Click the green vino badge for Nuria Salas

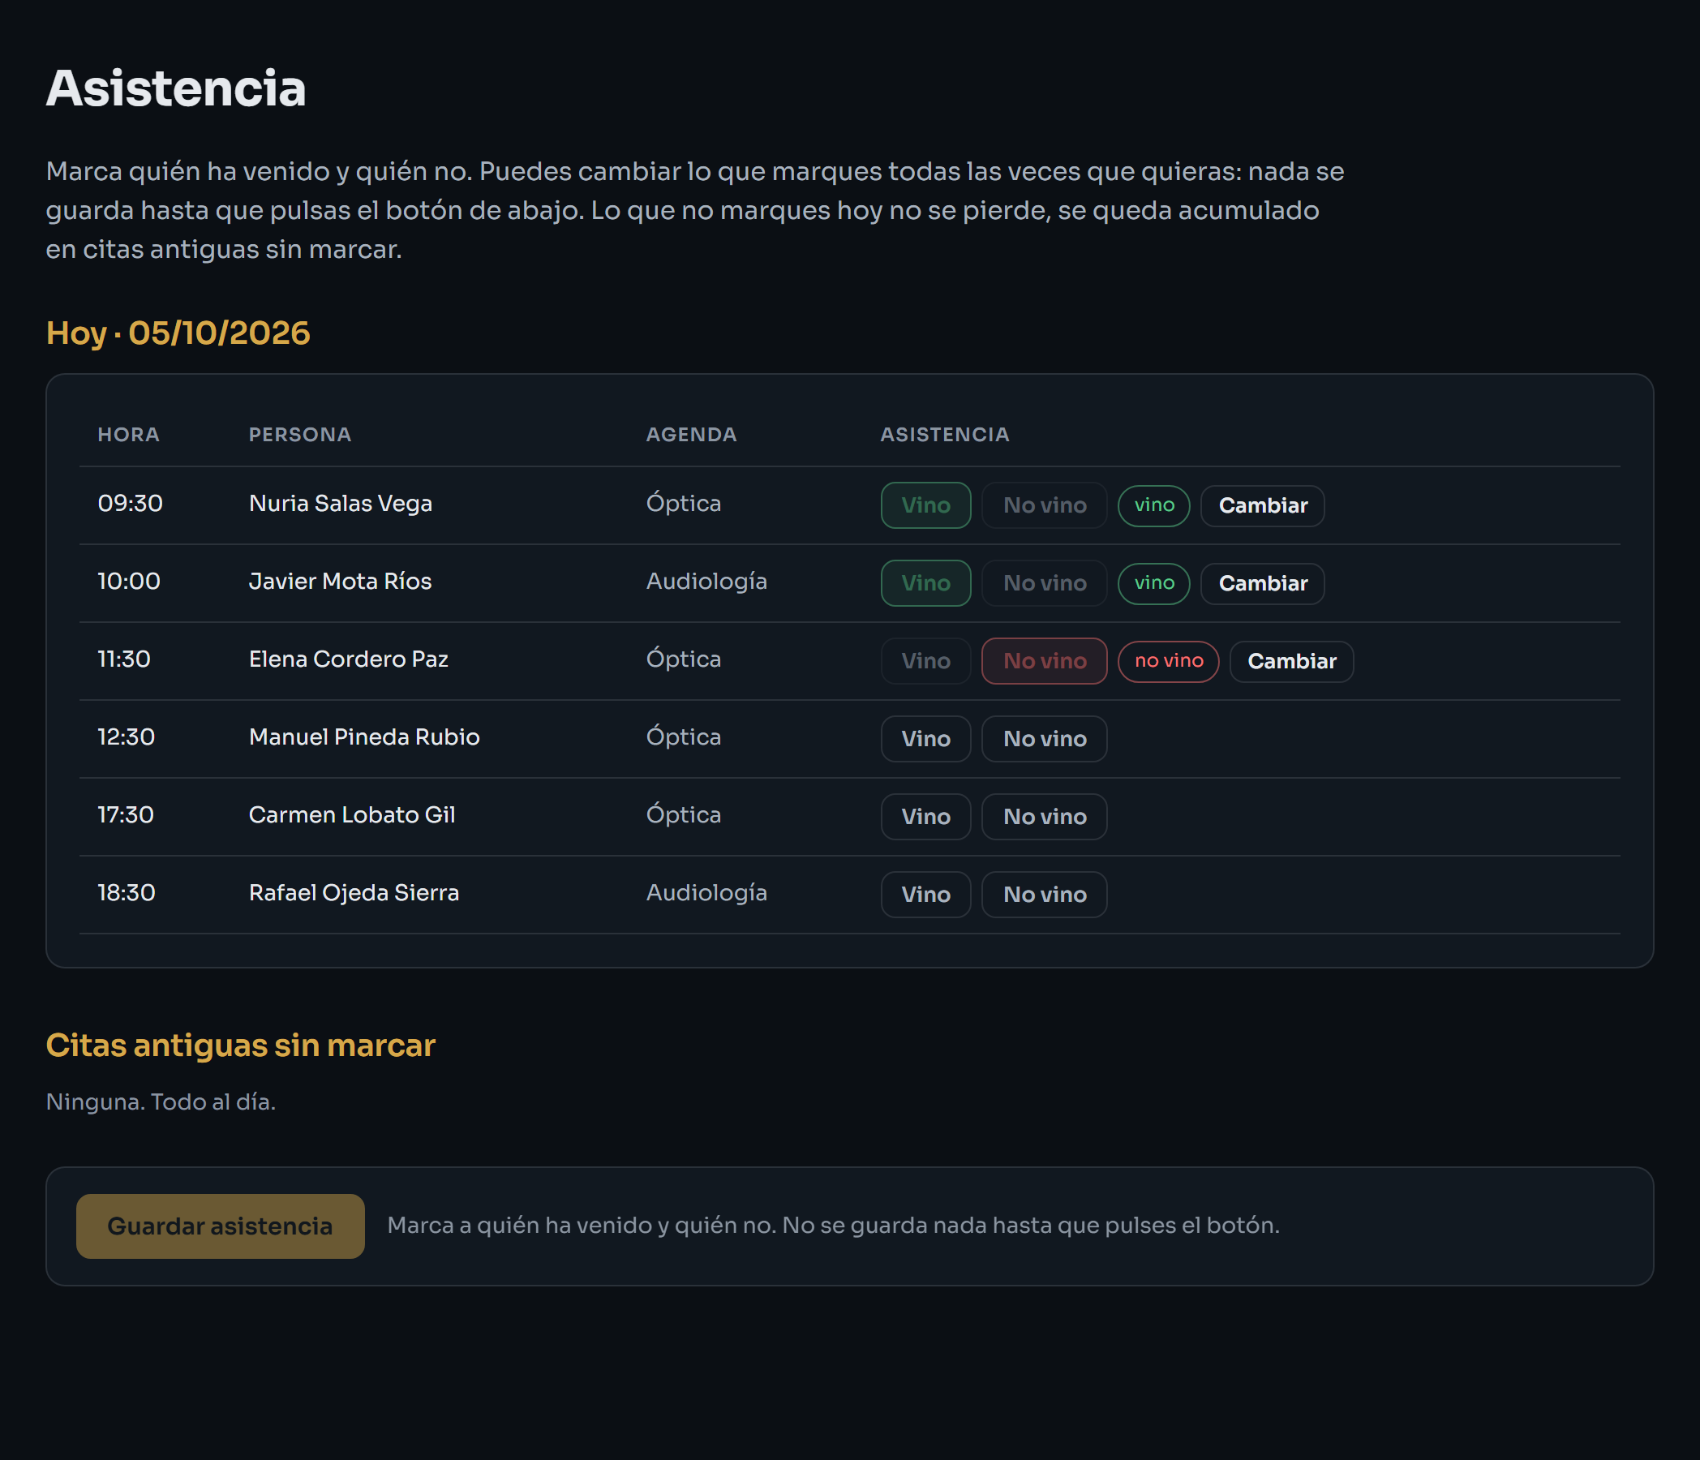1153,505
